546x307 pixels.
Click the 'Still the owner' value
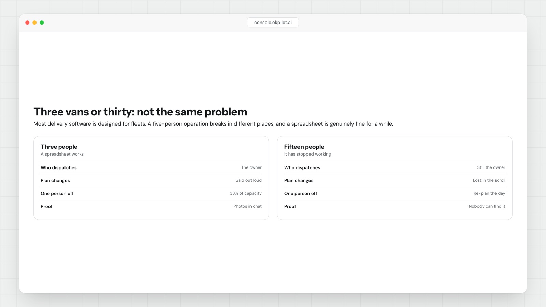[491, 167]
